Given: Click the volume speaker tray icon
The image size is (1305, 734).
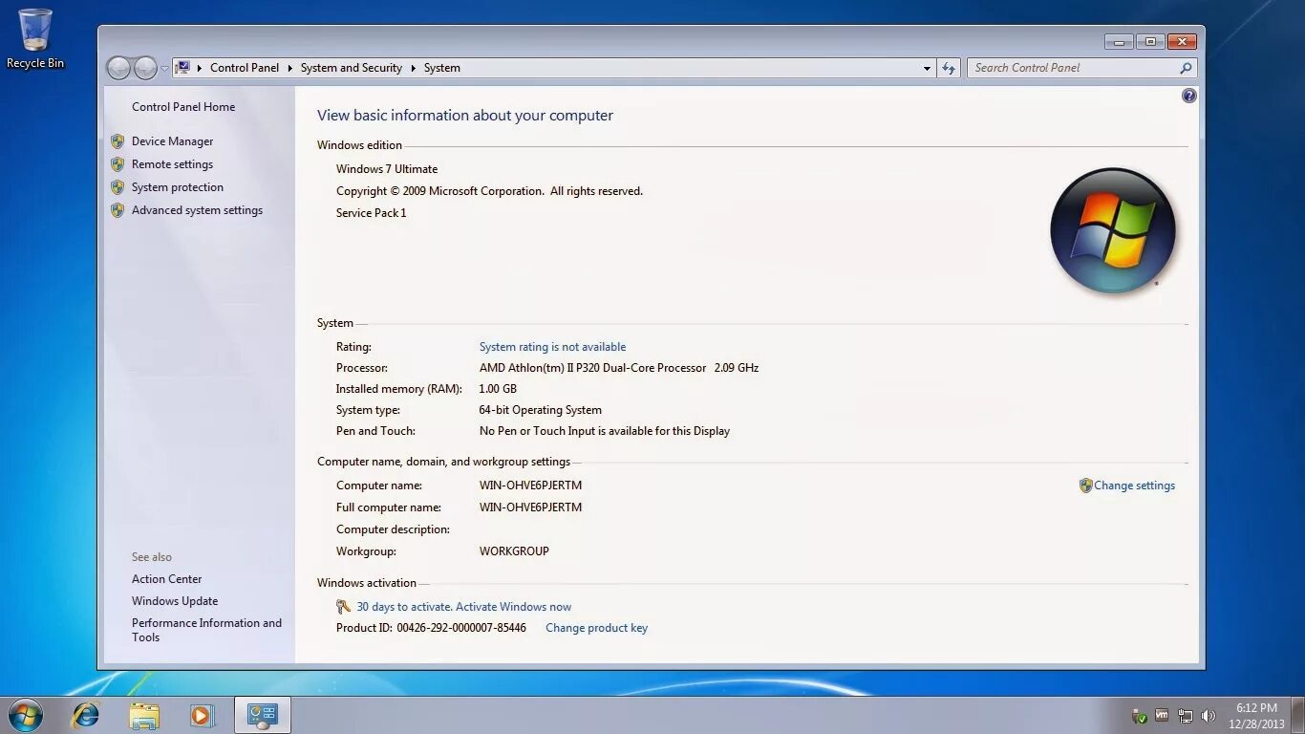Looking at the screenshot, I should (x=1208, y=716).
